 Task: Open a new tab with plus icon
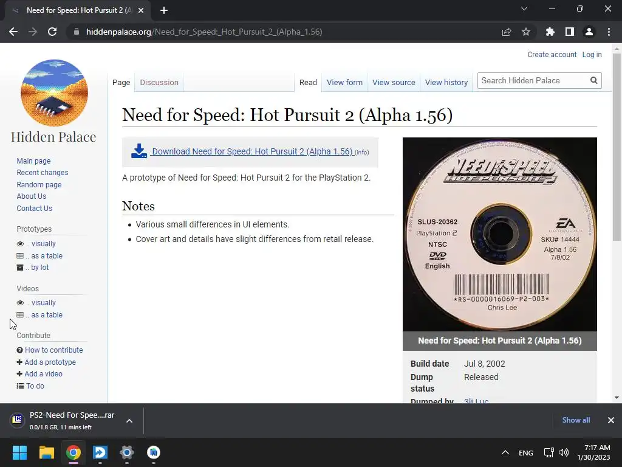click(x=164, y=10)
